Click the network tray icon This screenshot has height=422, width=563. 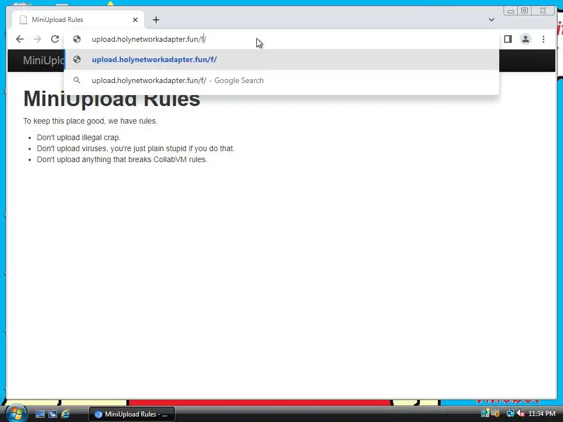[510, 414]
